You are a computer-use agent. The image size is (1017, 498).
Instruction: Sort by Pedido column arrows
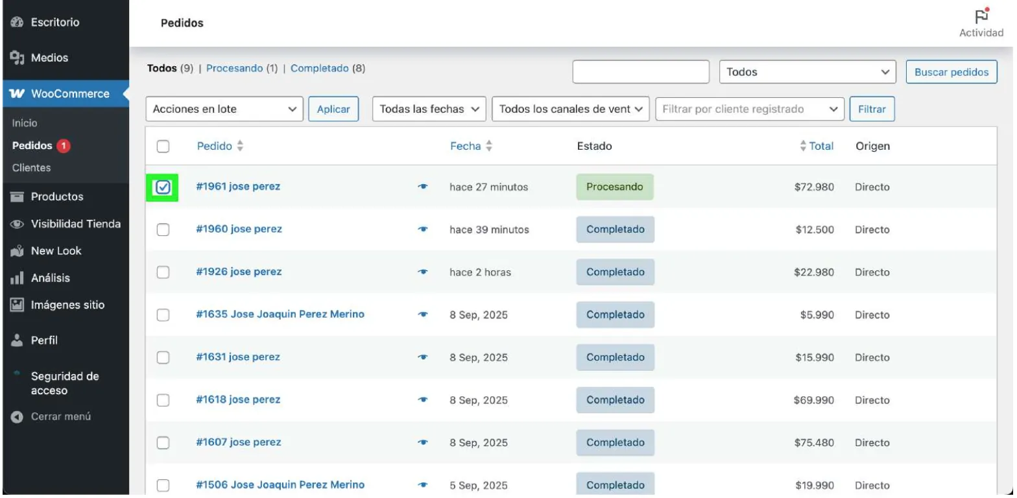(240, 147)
